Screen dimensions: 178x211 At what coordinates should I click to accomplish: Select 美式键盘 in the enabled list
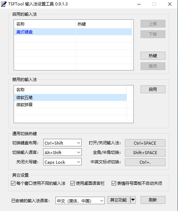click(73, 32)
